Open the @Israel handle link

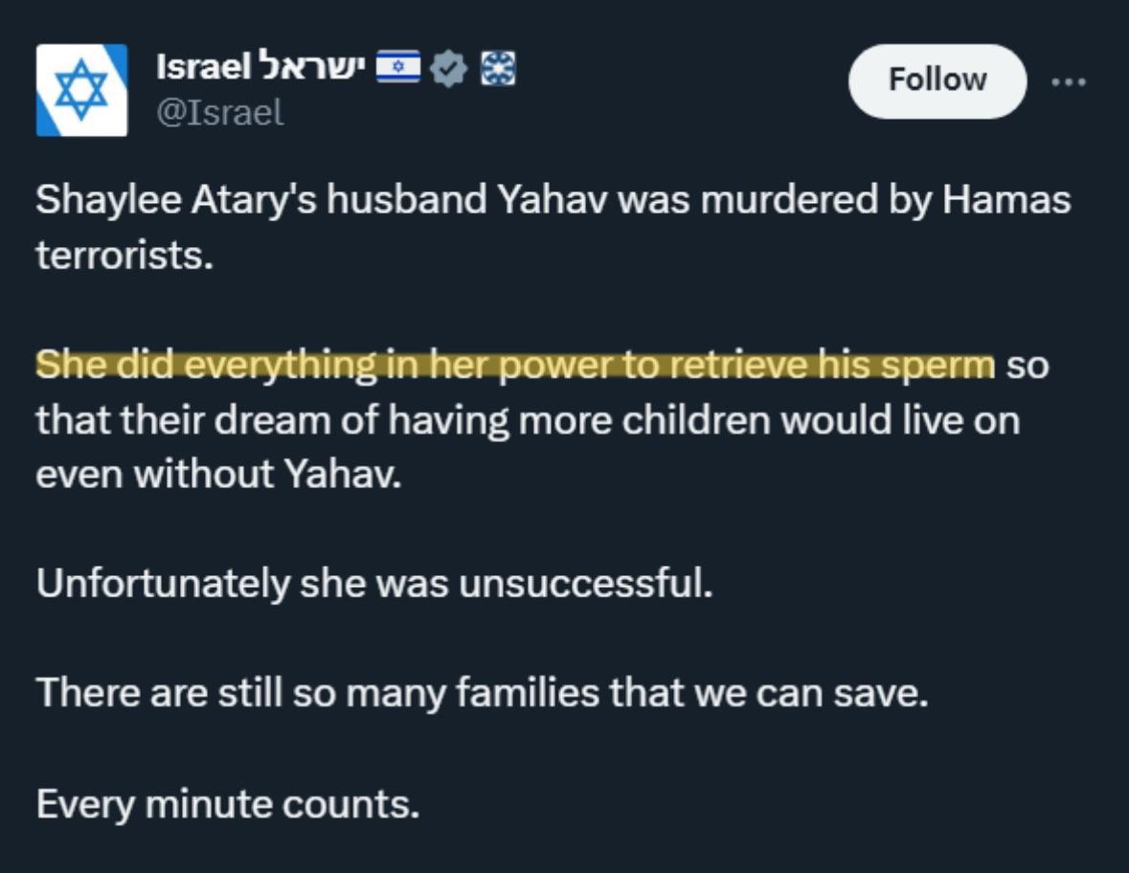click(x=219, y=113)
